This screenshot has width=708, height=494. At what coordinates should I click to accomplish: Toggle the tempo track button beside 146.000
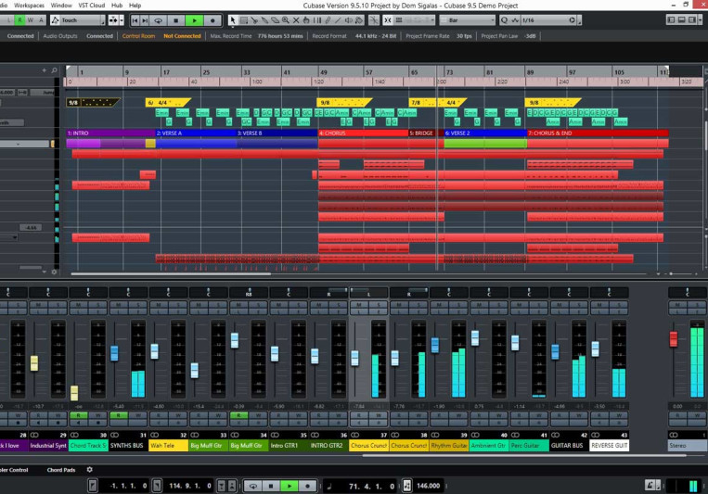406,486
